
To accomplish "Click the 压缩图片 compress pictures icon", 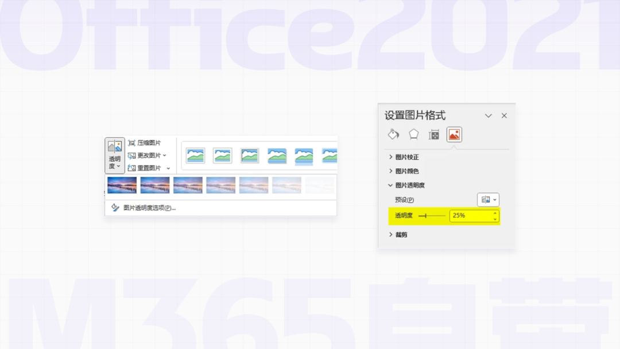I will (131, 143).
